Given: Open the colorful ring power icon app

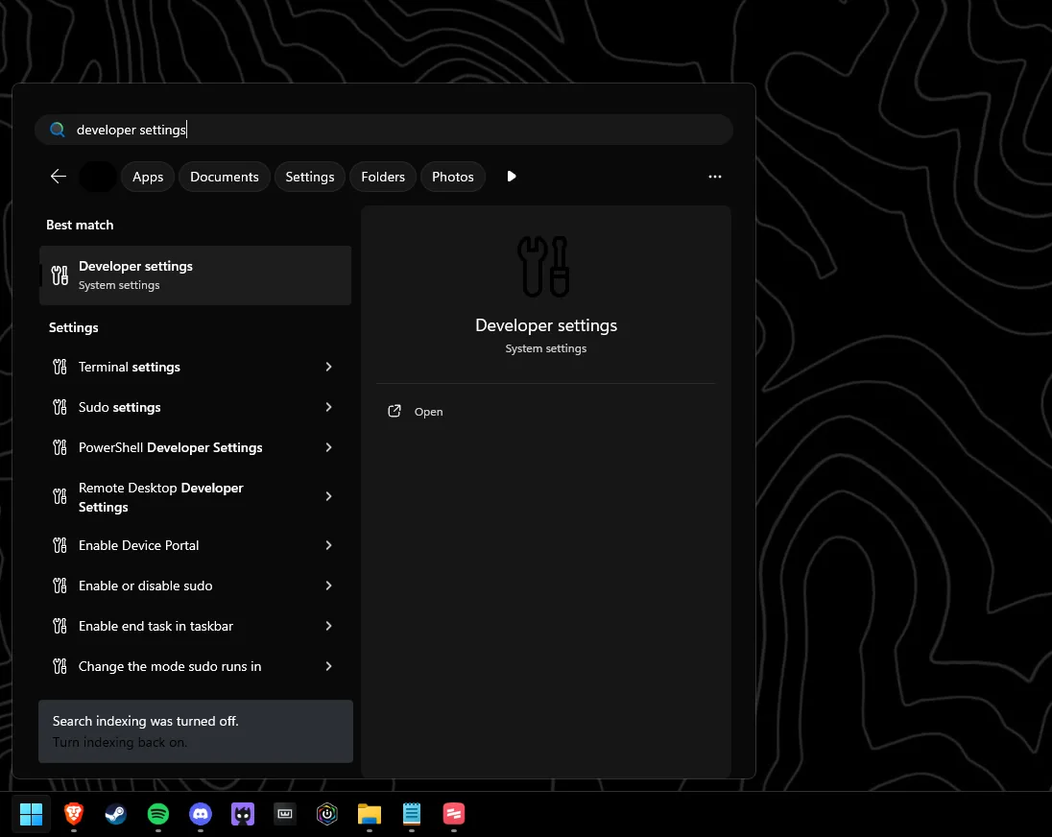Looking at the screenshot, I should [327, 814].
